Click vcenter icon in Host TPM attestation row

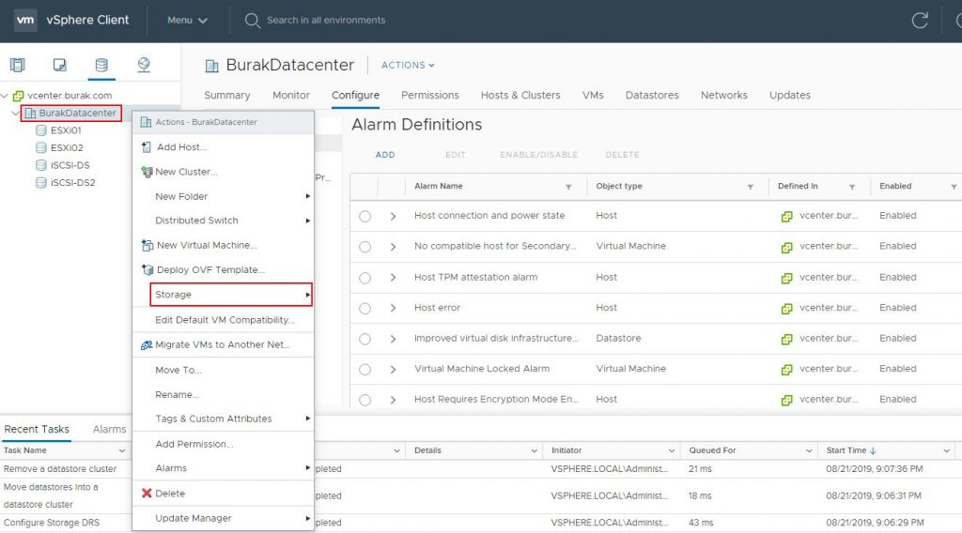coord(786,278)
